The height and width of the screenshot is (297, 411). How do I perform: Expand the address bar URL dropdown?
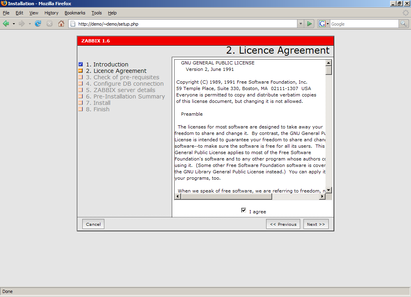[301, 24]
